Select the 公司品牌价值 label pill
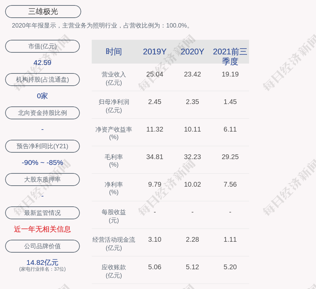316x289 pixels. 42,246
